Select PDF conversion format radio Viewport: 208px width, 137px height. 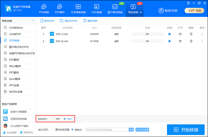click(x=54, y=119)
